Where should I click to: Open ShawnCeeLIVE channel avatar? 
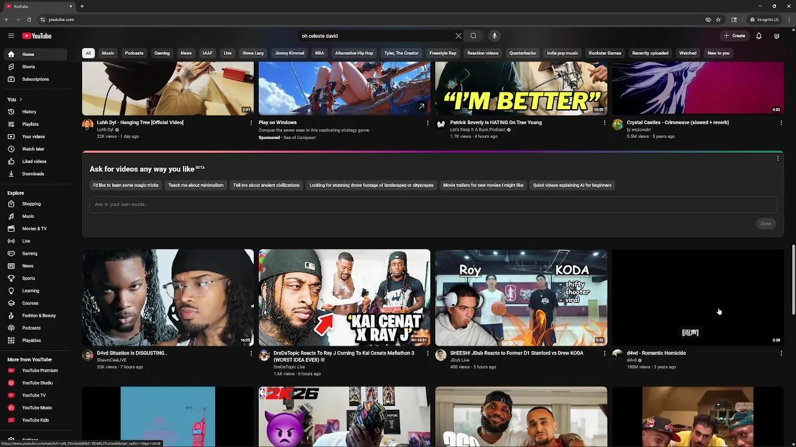pos(88,355)
